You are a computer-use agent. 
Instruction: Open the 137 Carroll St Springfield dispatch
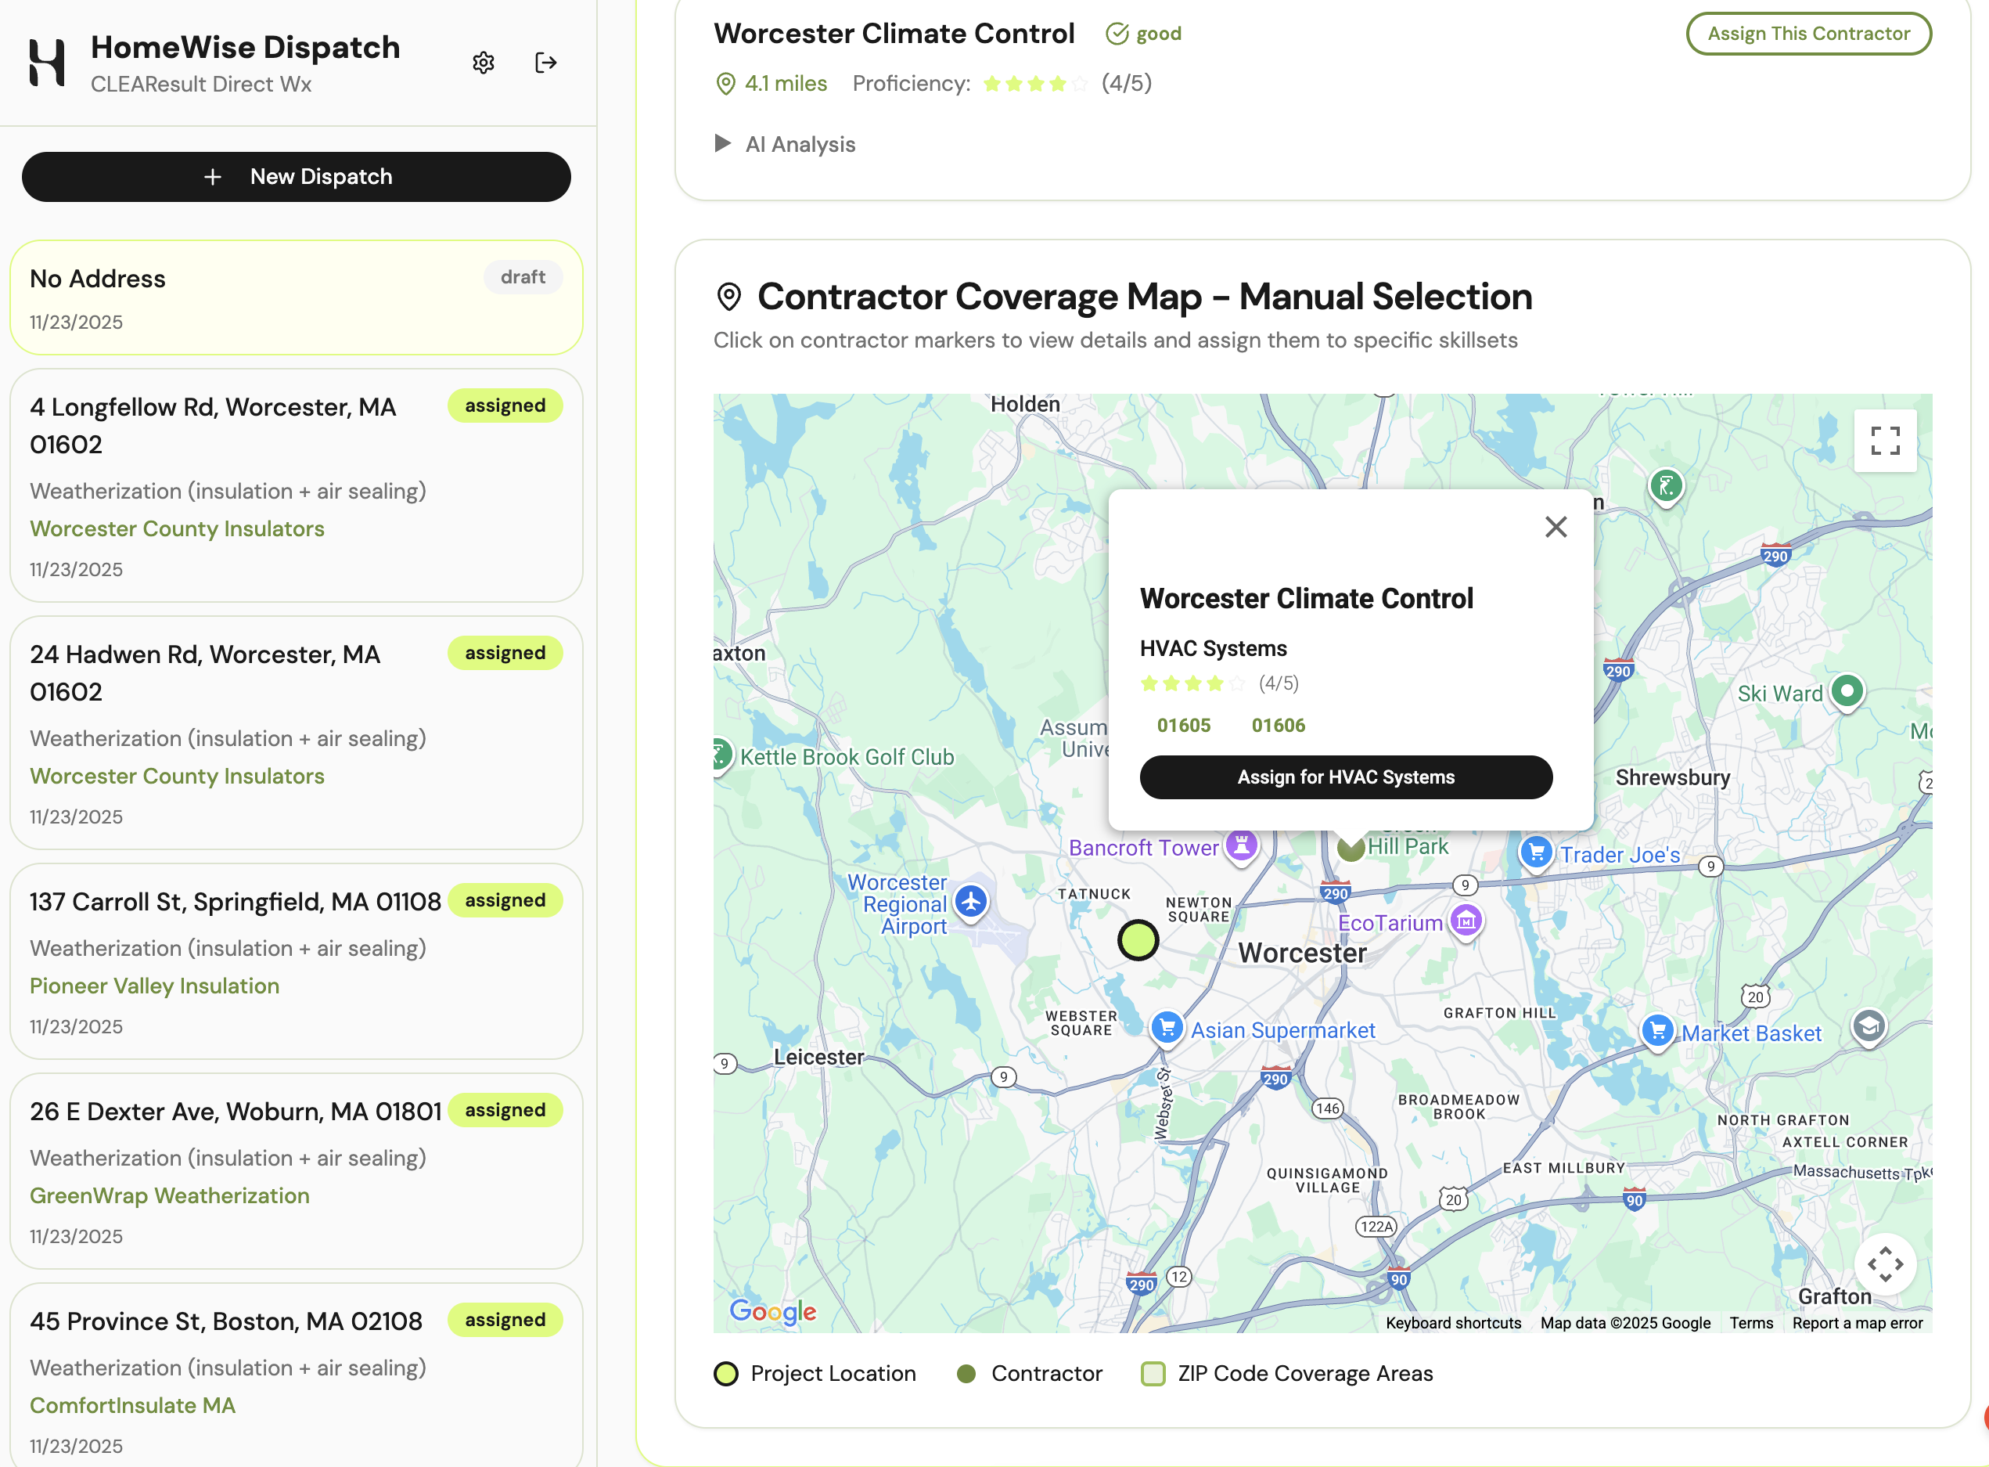click(x=297, y=961)
